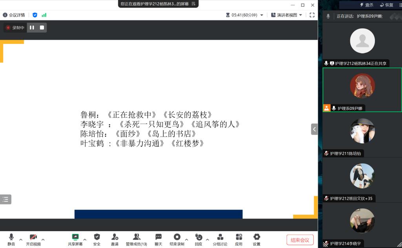The height and width of the screenshot is (248, 402).
Task: Stop recording with square stop button
Action: pos(42,27)
